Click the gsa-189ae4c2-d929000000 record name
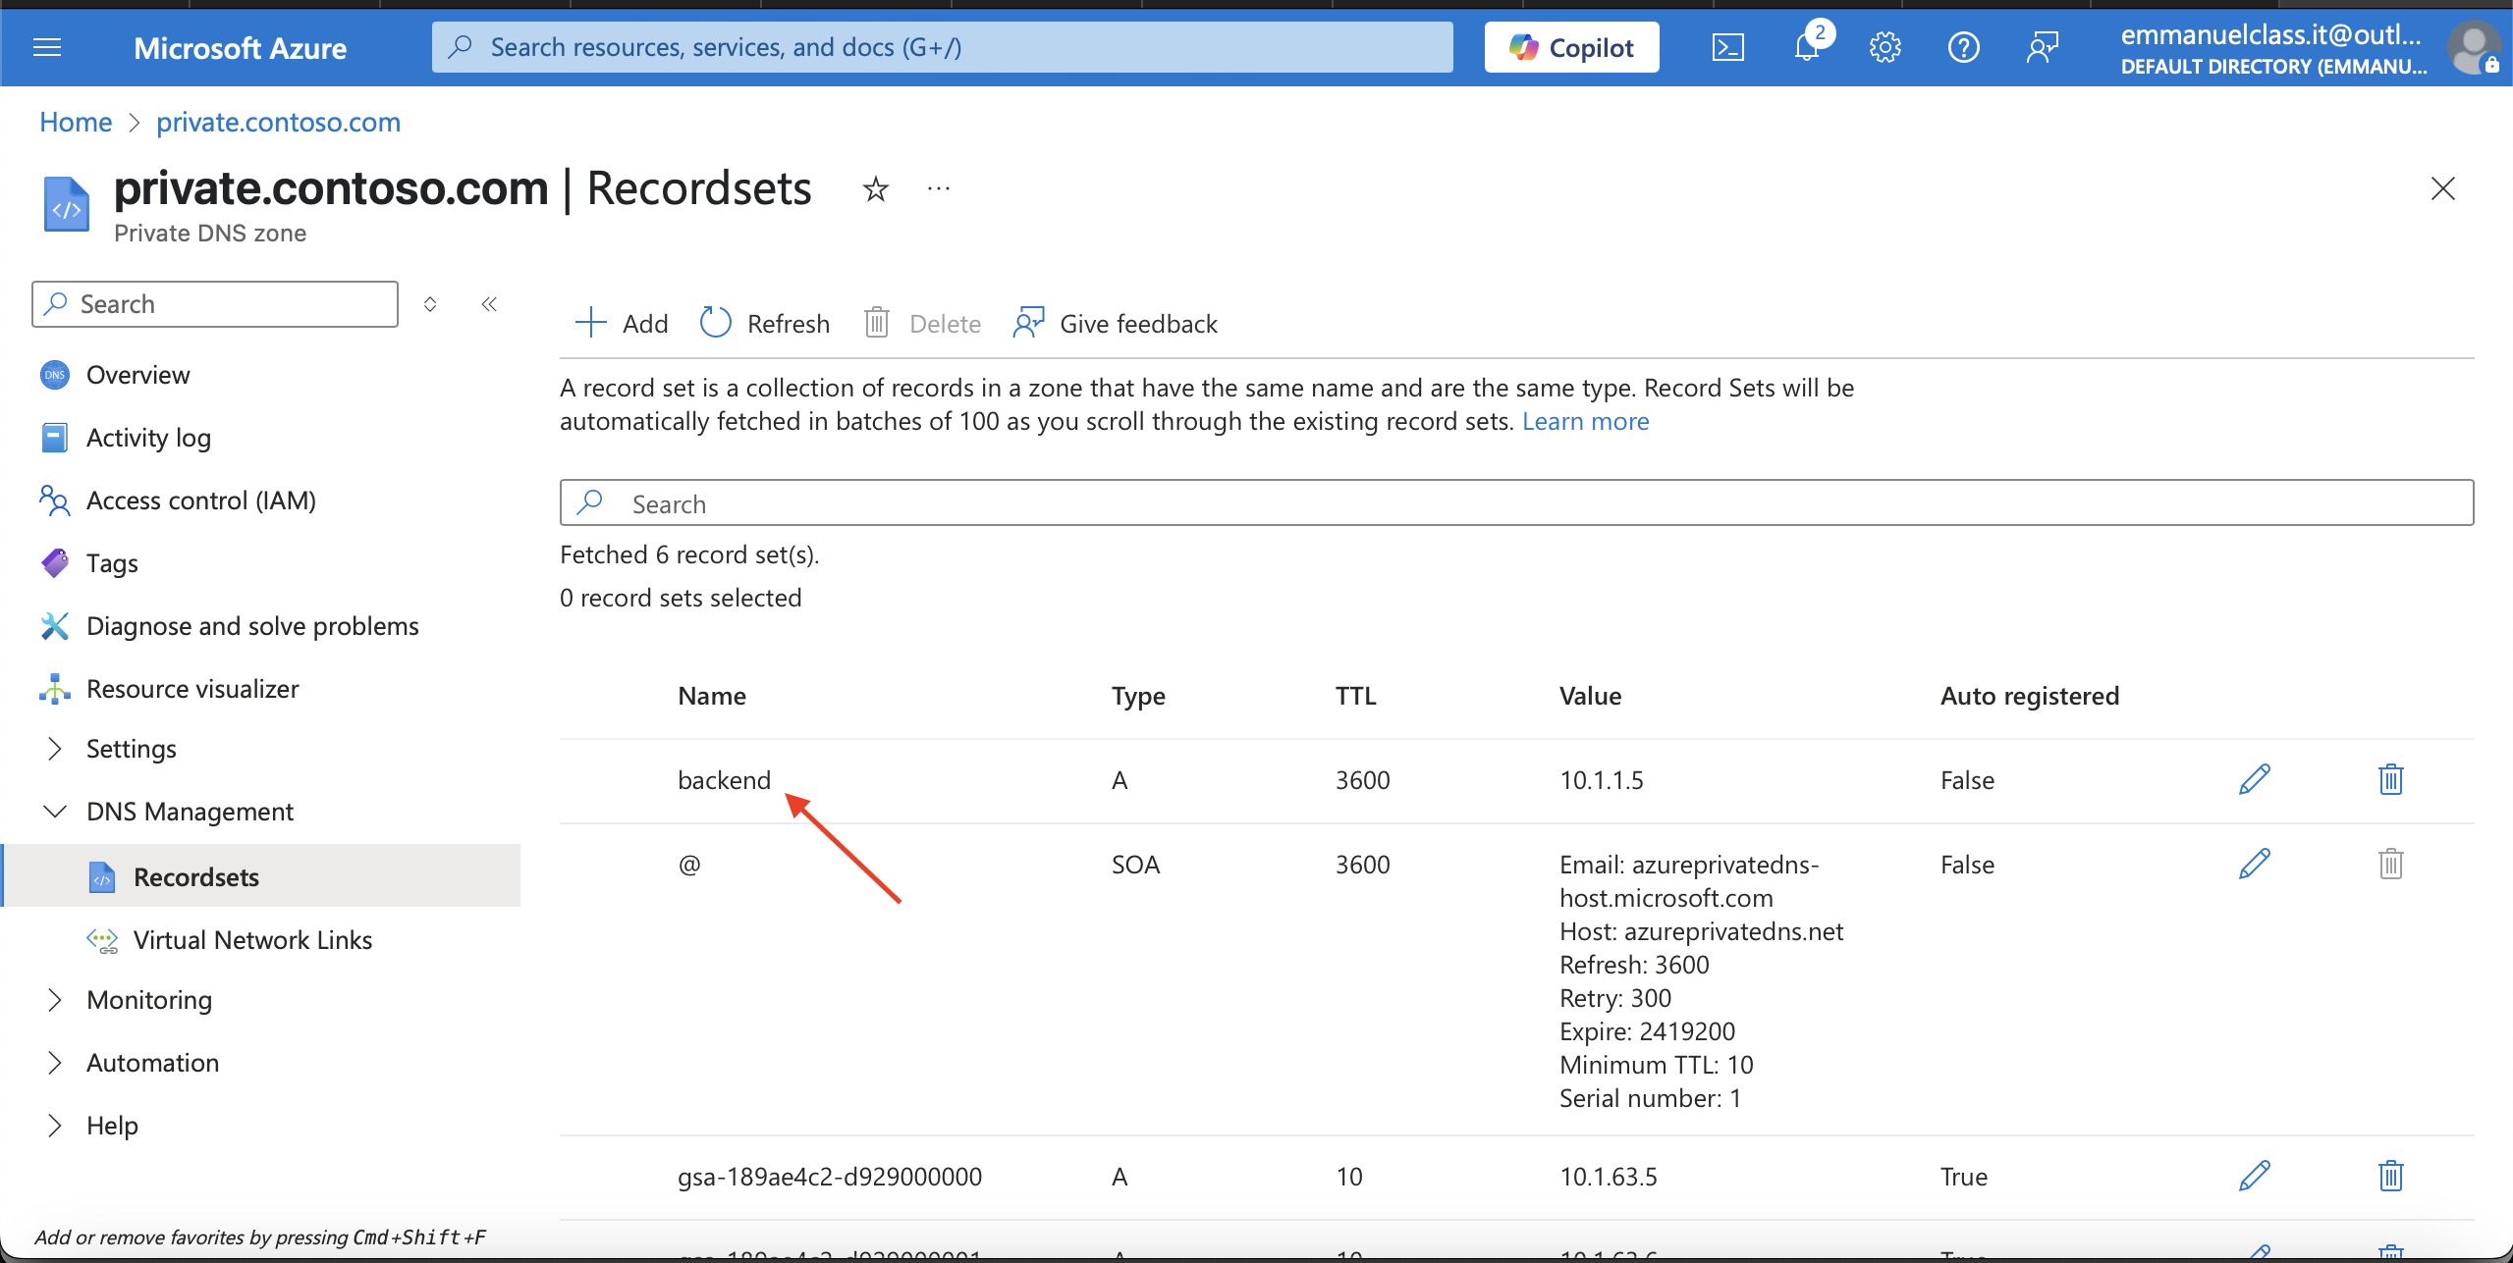Image resolution: width=2513 pixels, height=1263 pixels. [830, 1177]
